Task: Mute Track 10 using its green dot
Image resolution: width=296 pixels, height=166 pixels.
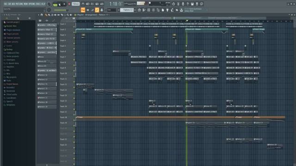Action: (74, 76)
